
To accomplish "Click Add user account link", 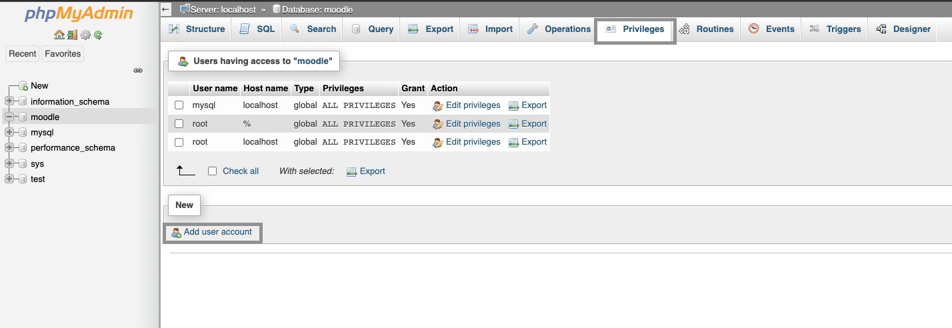I will tap(218, 232).
